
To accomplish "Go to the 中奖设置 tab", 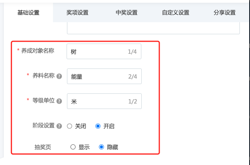I will tap(127, 12).
